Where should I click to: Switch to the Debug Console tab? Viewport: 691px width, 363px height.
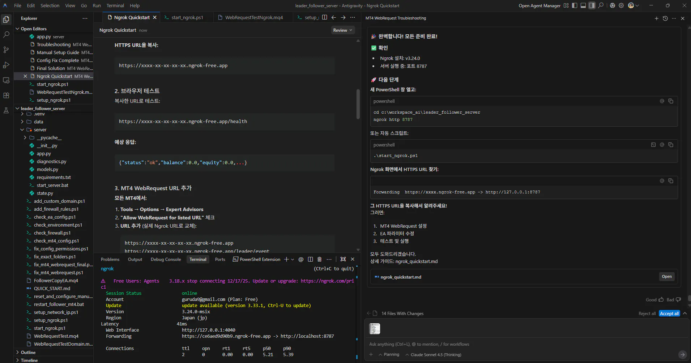point(166,259)
